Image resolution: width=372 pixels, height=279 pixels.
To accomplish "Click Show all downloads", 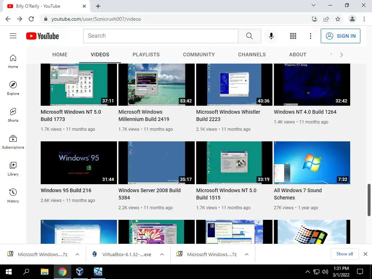I will (x=344, y=254).
